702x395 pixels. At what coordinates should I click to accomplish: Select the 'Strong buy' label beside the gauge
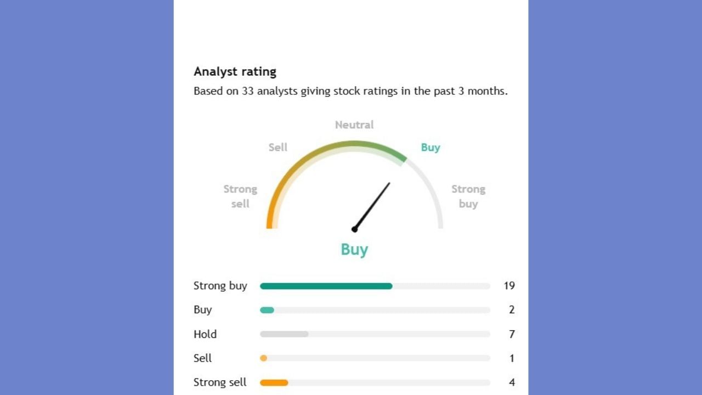(x=468, y=196)
